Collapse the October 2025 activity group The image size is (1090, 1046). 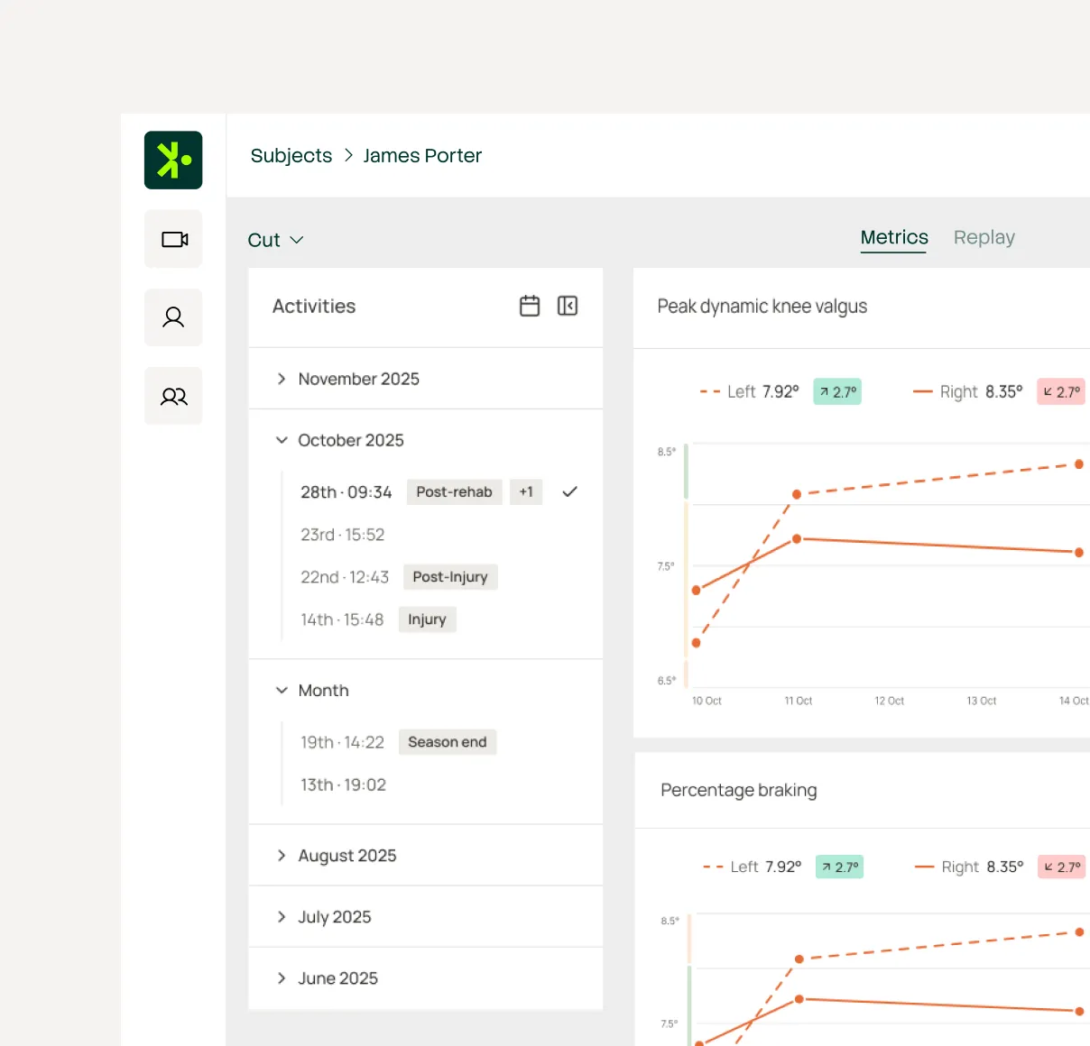[x=282, y=440]
